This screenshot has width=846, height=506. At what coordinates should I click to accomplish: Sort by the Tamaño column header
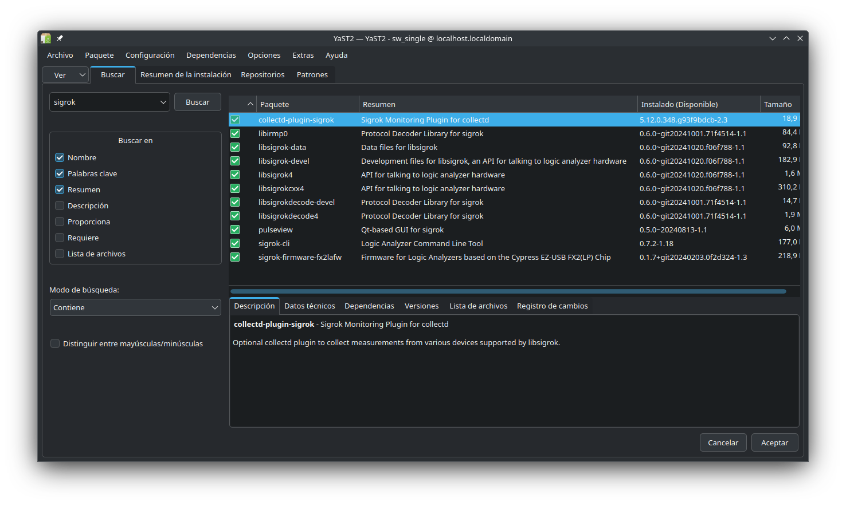coord(780,104)
